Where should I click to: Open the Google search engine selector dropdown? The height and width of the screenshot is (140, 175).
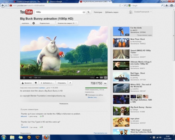click(x=130, y=5)
